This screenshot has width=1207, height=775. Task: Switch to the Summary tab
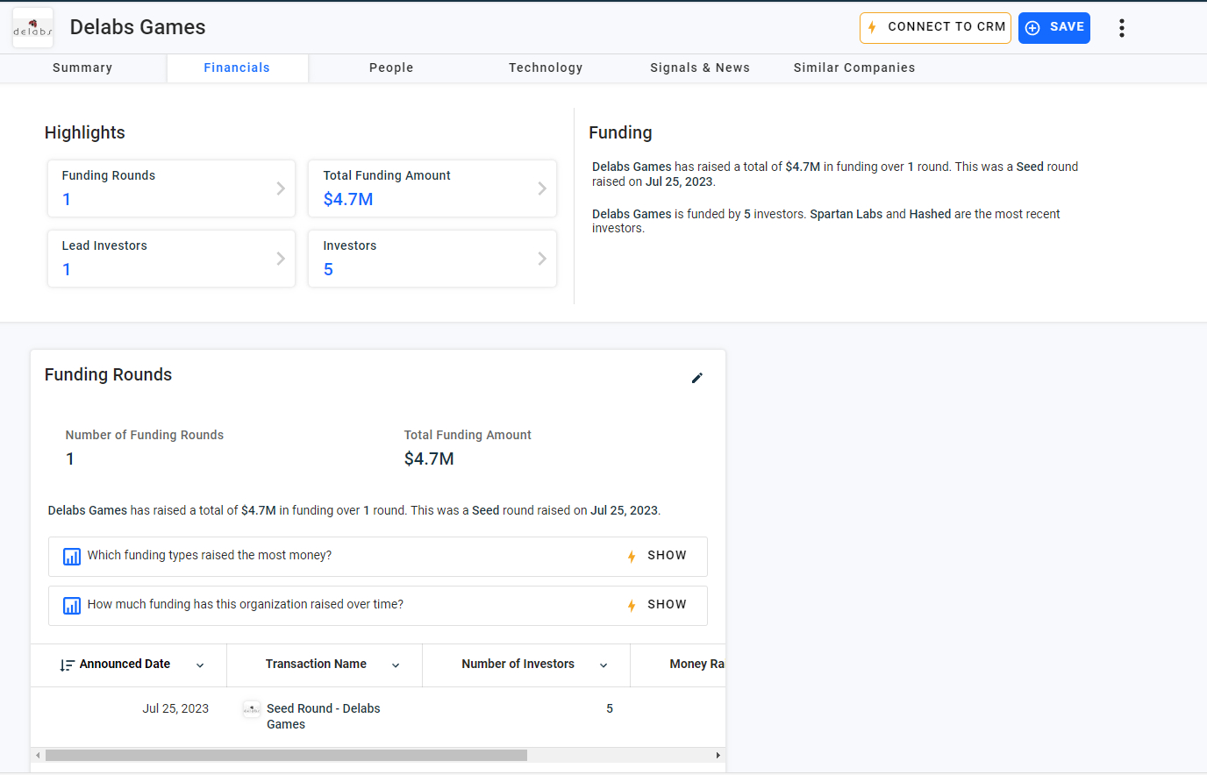pyautogui.click(x=82, y=68)
